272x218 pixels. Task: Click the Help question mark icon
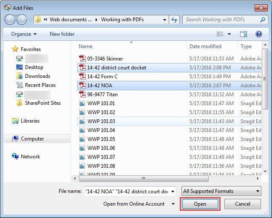(258, 34)
